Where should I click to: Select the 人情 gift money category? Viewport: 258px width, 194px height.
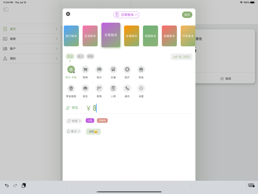(113, 88)
